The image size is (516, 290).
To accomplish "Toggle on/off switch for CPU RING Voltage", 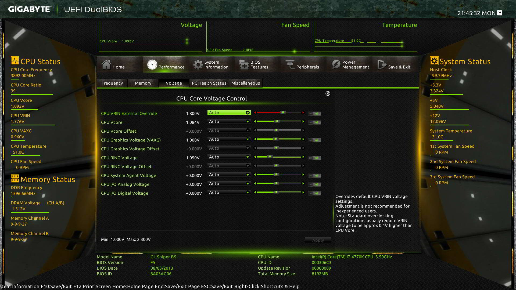I will [314, 158].
